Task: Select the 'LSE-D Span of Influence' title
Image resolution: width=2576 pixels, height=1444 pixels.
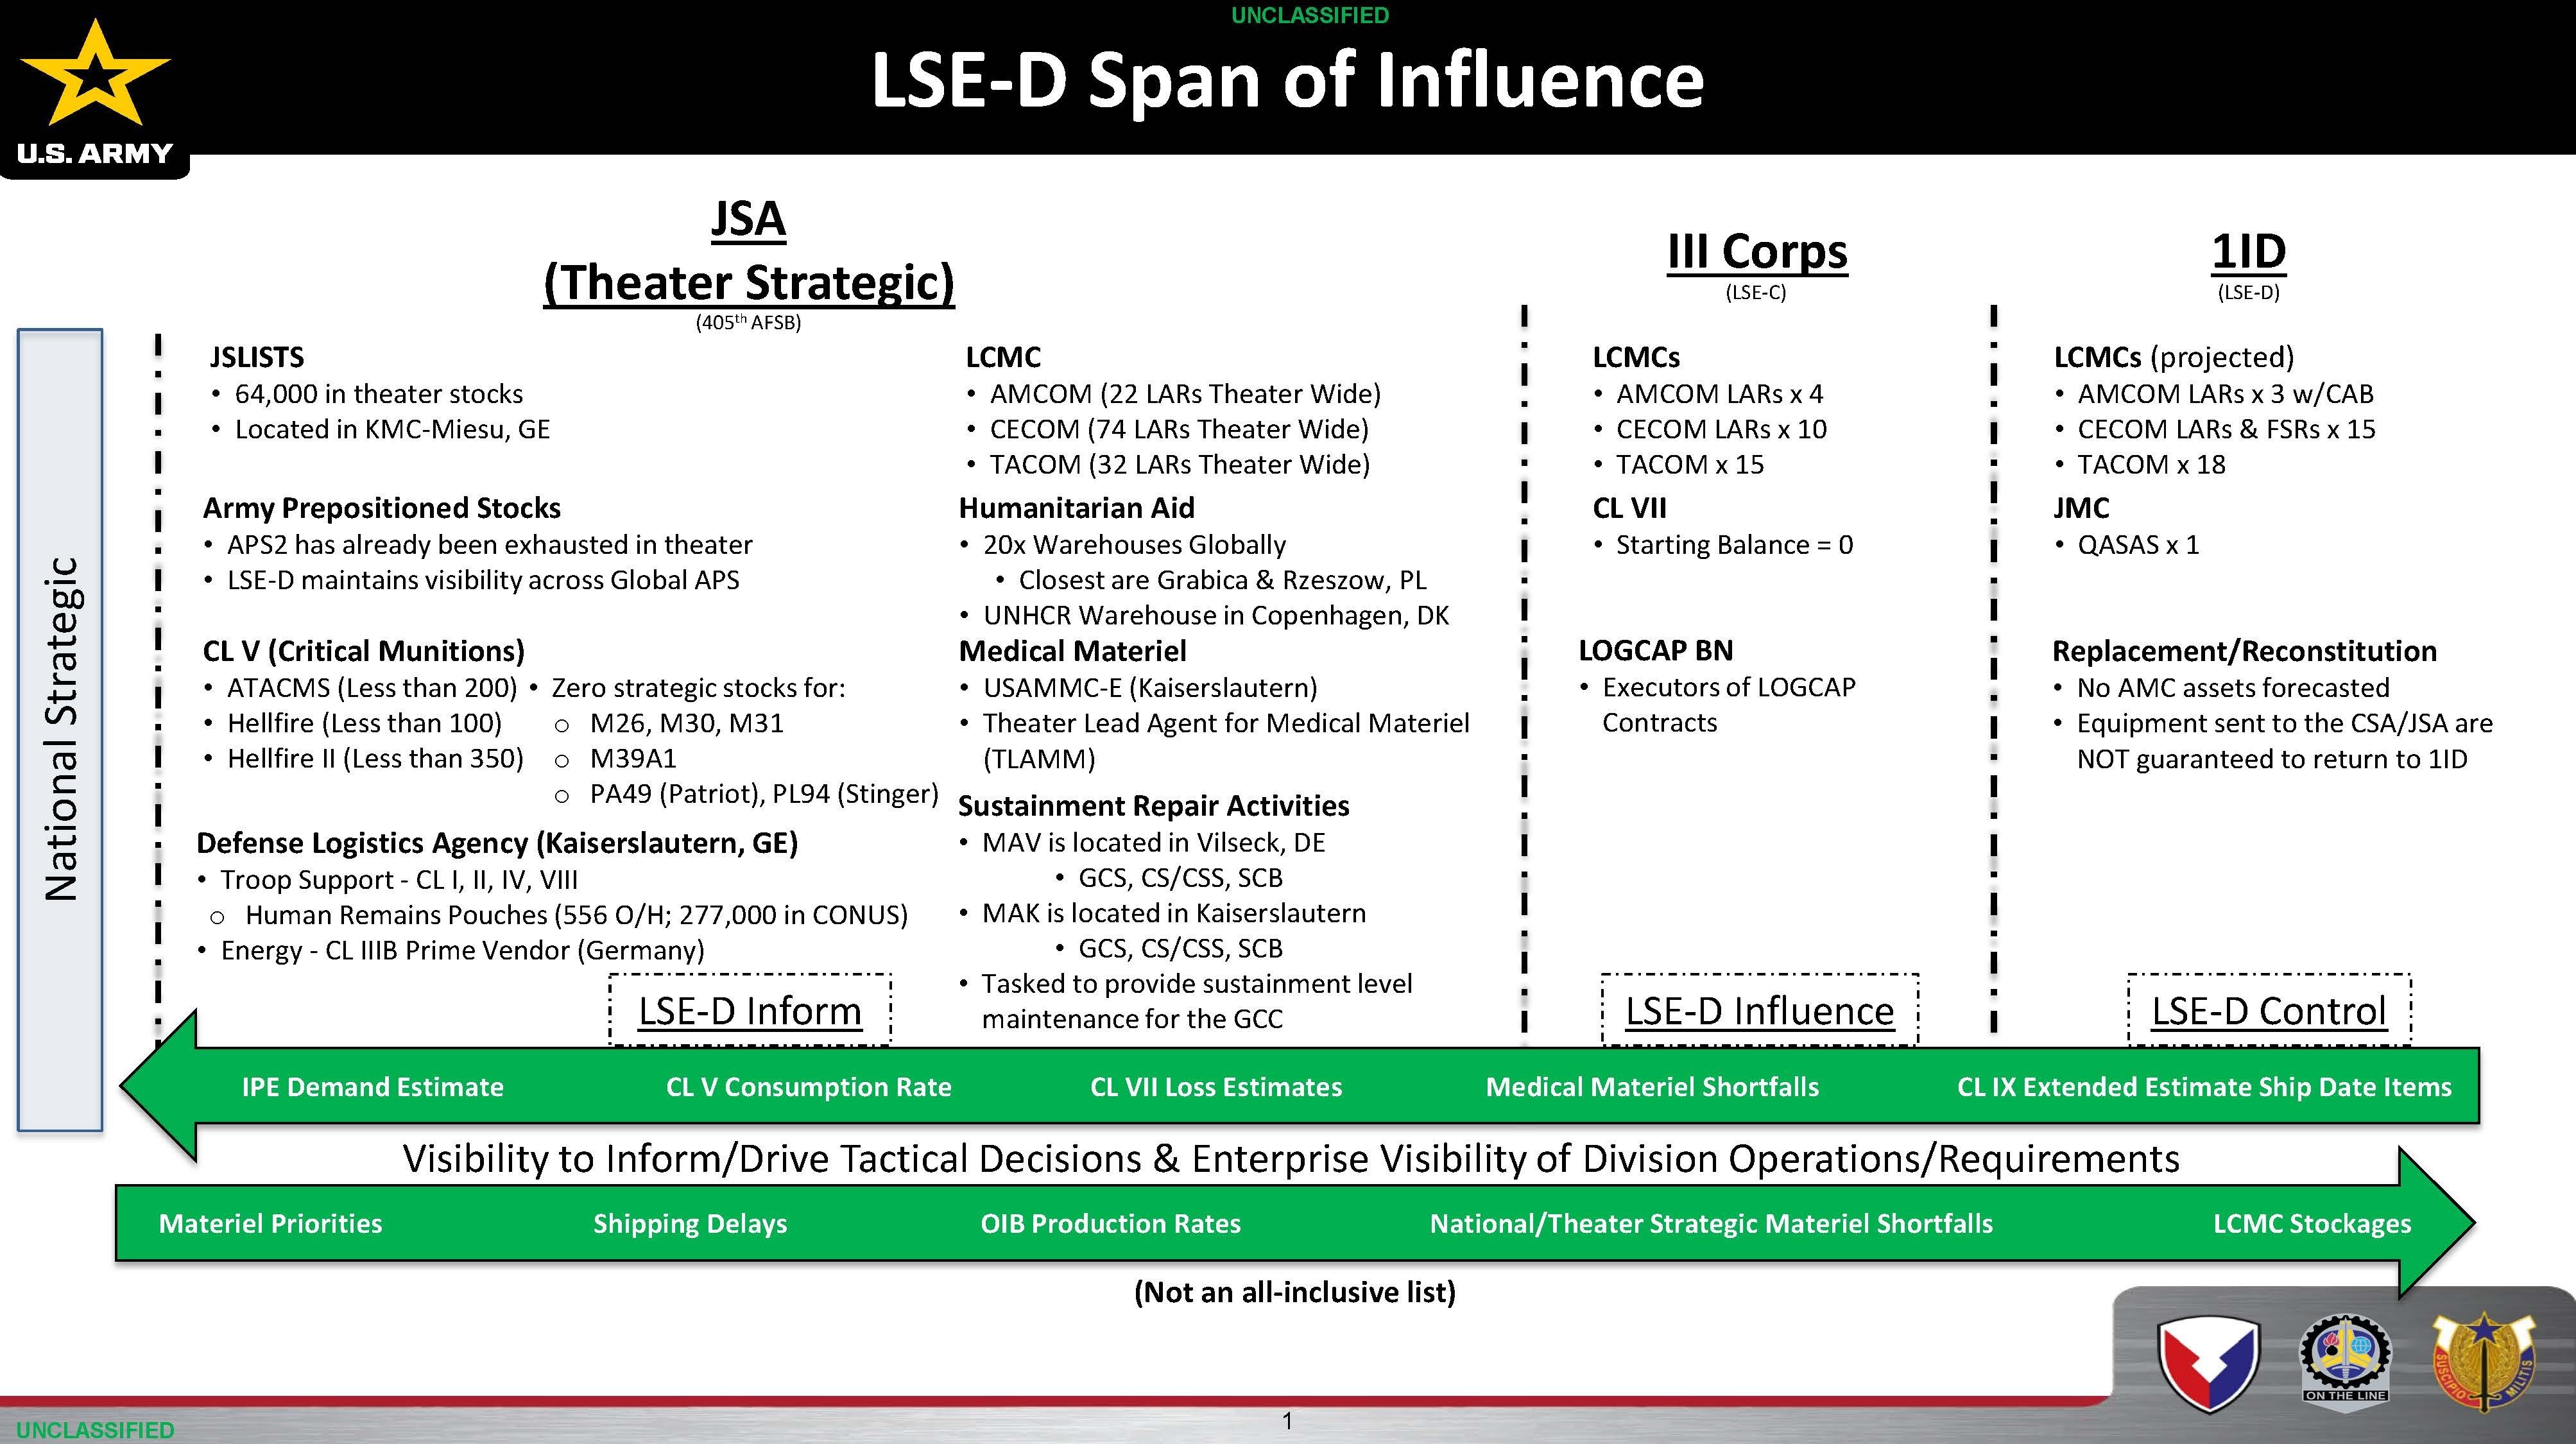Action: click(x=1287, y=80)
